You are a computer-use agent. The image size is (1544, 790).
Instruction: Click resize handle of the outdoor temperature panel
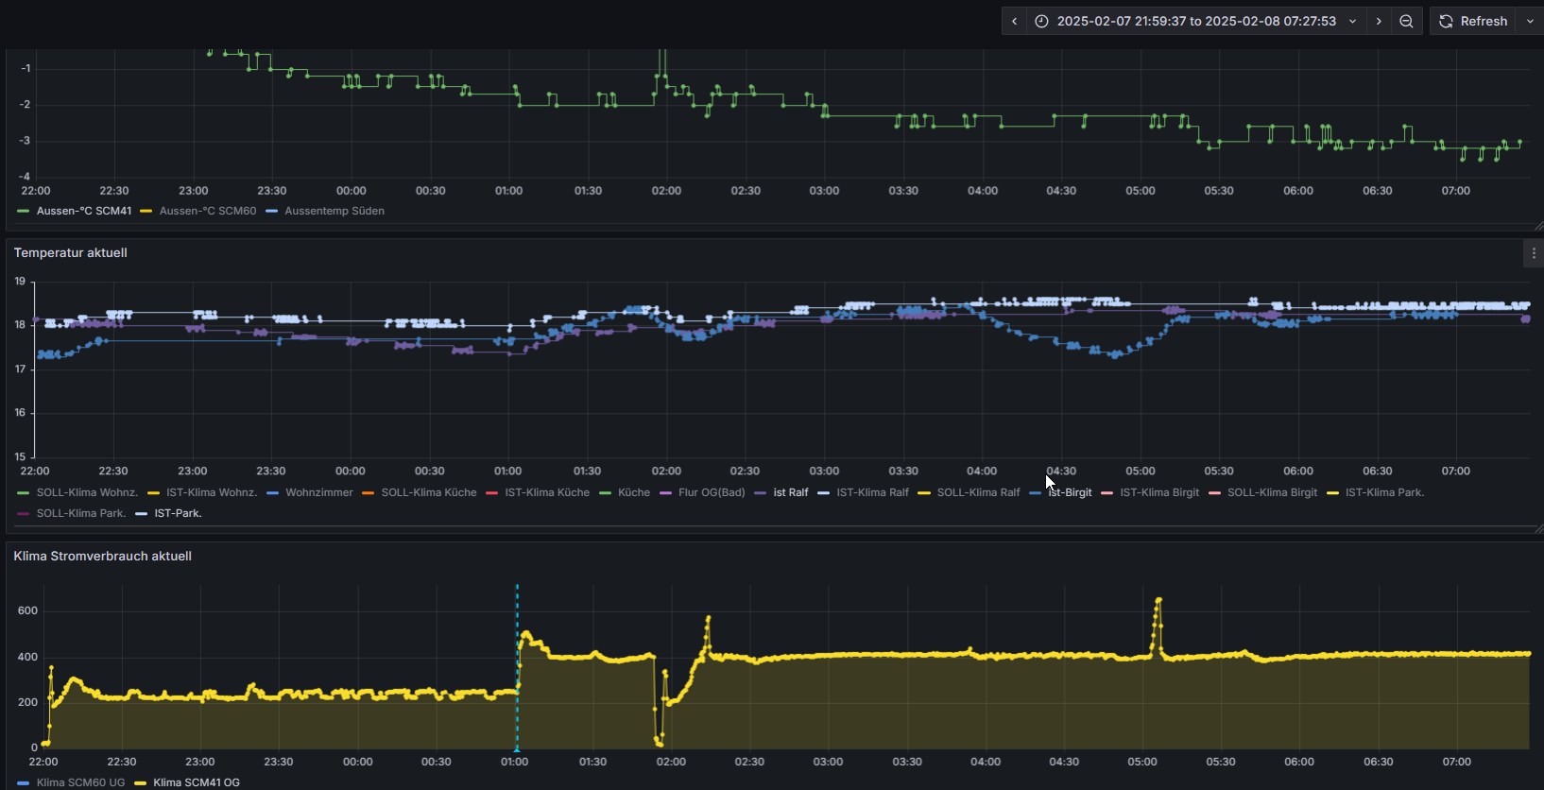point(1537,226)
